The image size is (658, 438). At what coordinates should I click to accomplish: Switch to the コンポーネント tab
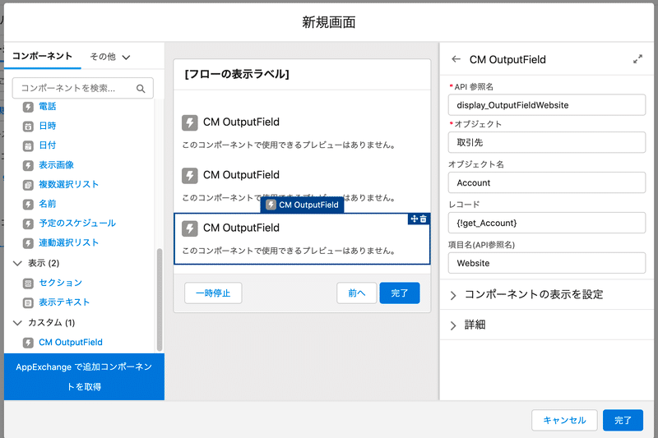[42, 56]
